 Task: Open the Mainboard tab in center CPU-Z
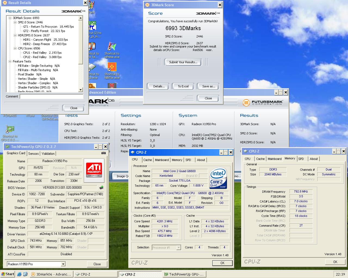coord(162,160)
